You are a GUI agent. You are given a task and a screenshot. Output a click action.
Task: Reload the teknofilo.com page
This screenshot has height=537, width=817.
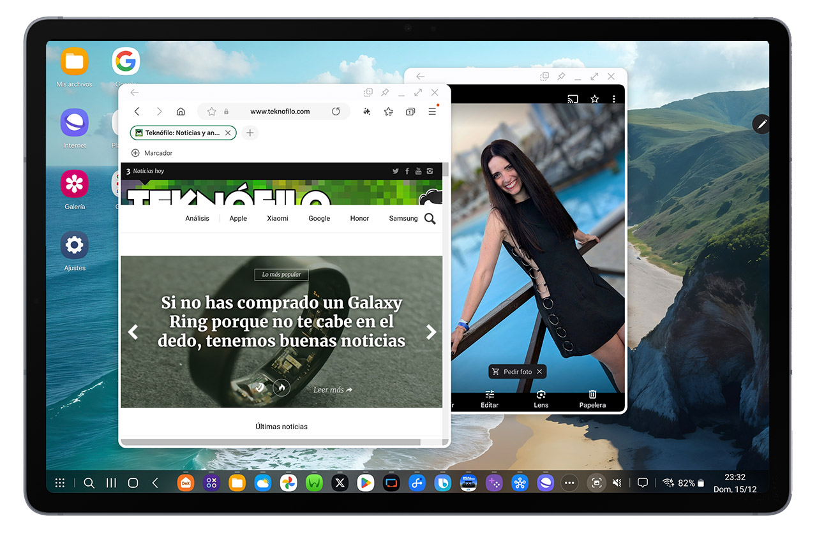pyautogui.click(x=336, y=112)
